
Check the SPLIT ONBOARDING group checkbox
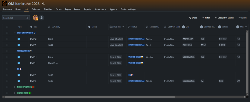[x=7, y=33]
